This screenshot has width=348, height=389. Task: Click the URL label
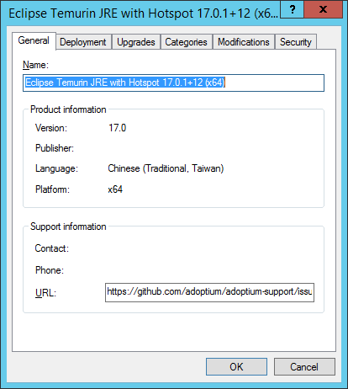pyautogui.click(x=45, y=293)
